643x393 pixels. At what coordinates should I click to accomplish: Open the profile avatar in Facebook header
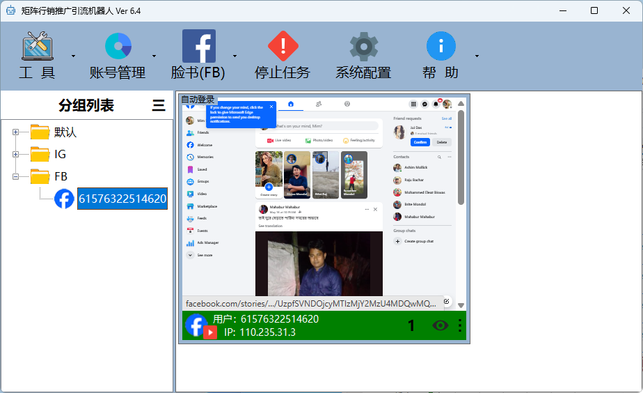(447, 104)
